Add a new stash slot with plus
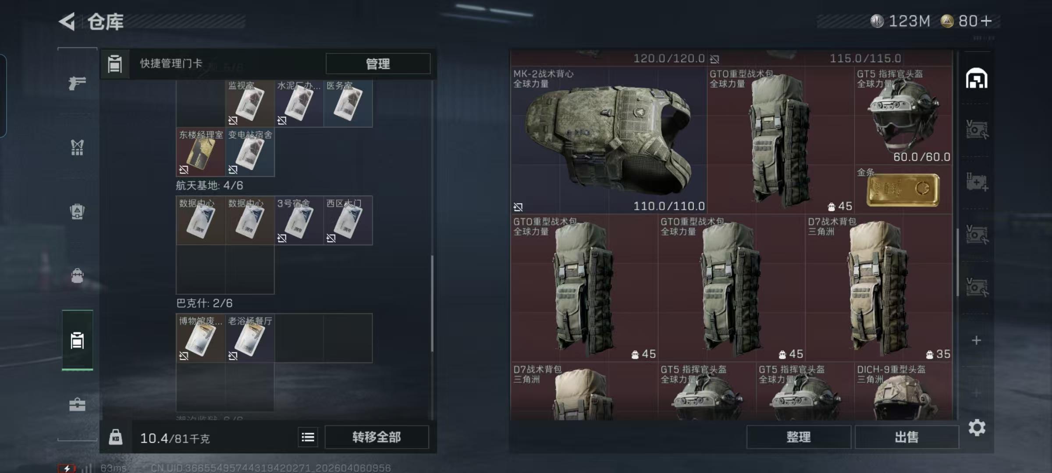The width and height of the screenshot is (1052, 473). pyautogui.click(x=976, y=340)
